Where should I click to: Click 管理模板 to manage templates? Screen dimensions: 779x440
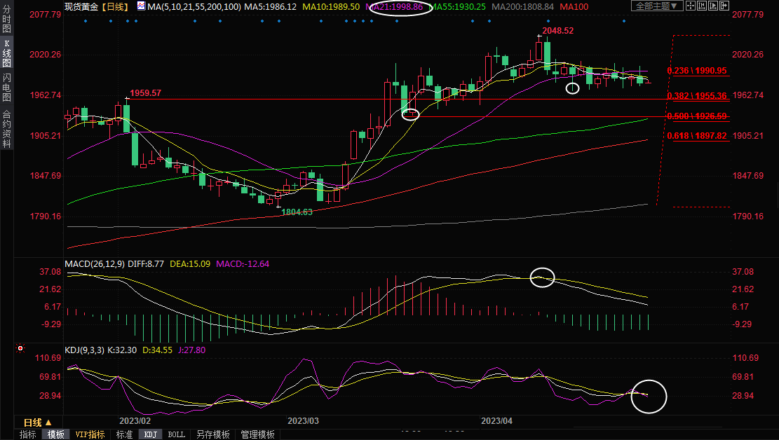click(257, 434)
